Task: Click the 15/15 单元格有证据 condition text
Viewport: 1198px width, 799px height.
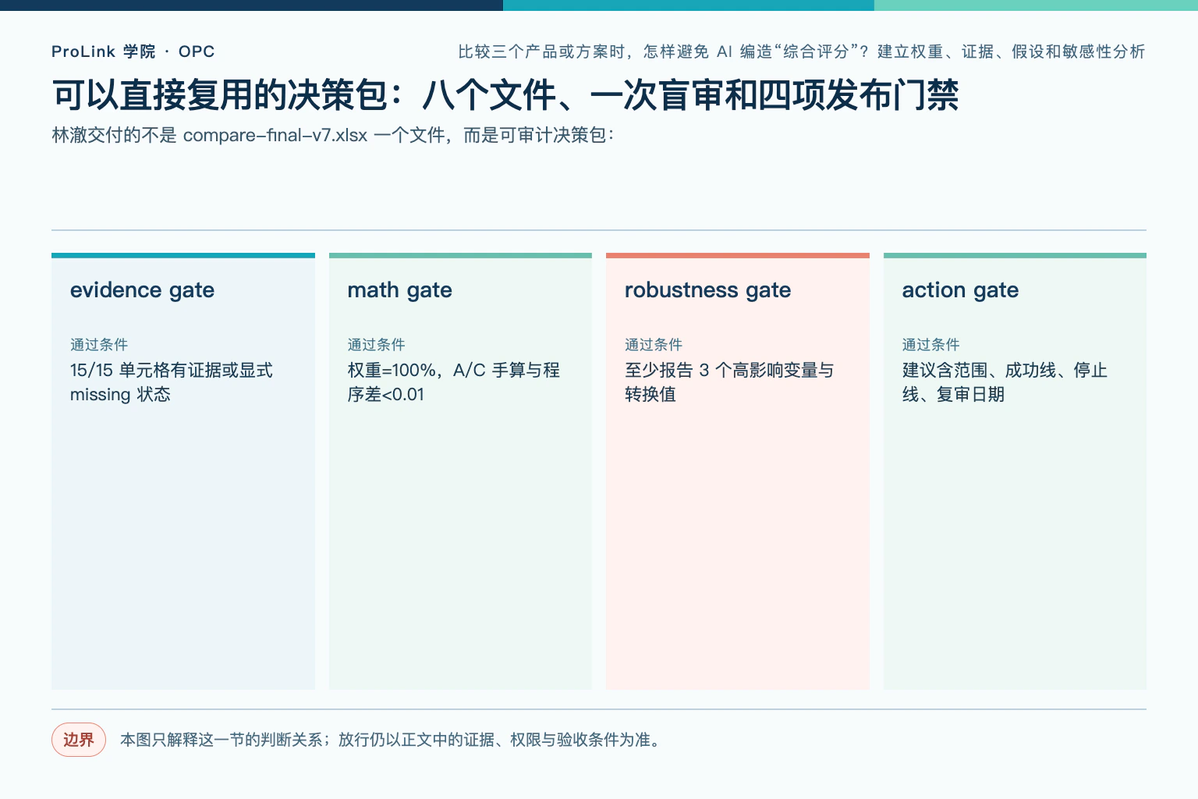Action: point(172,382)
